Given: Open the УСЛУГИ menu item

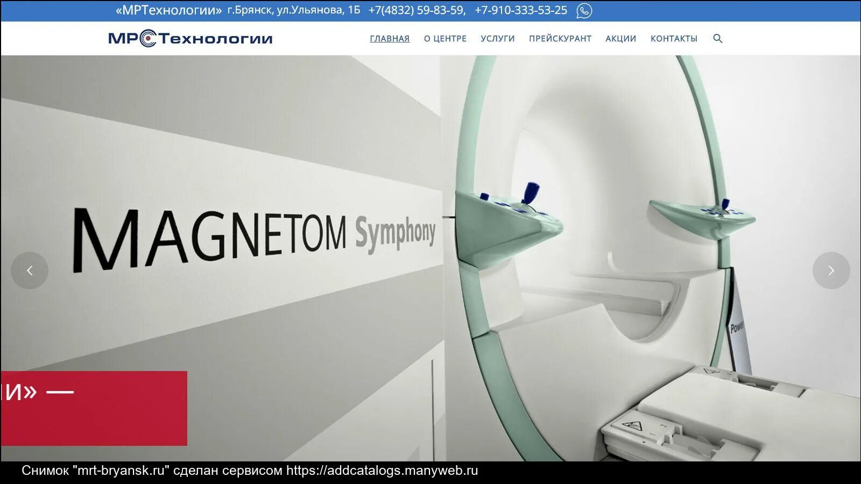Looking at the screenshot, I should [498, 39].
